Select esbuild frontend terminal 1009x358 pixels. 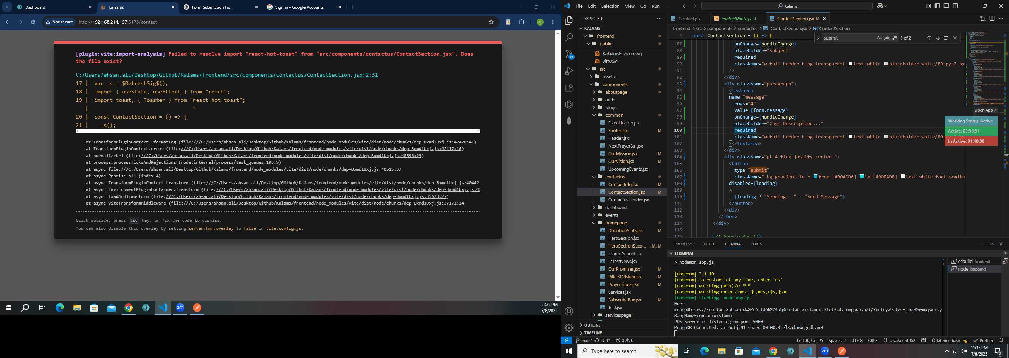(975, 262)
